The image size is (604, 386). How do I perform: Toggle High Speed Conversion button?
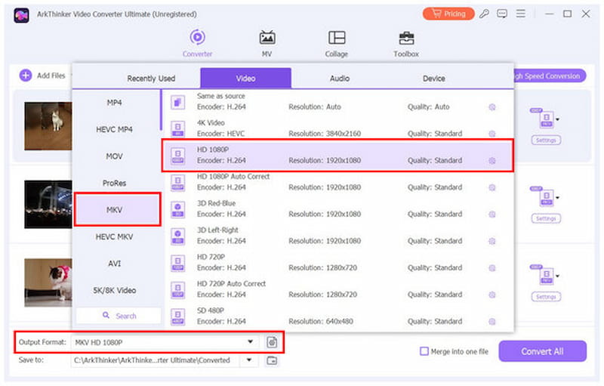point(550,76)
